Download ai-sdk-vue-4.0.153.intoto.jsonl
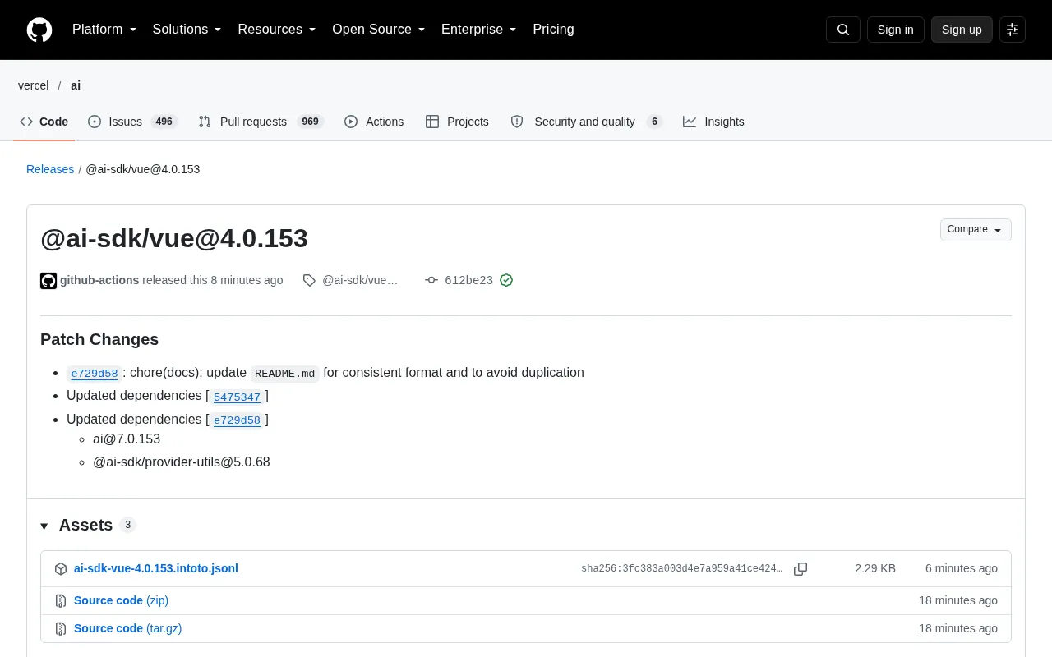The image size is (1052, 657). [156, 568]
